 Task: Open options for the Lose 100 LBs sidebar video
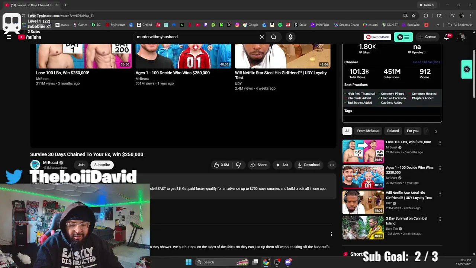(x=440, y=143)
